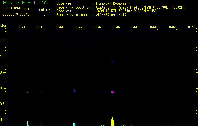Click the 1.1 kHz frequency axis label
This screenshot has width=198, height=126.
(3, 41)
